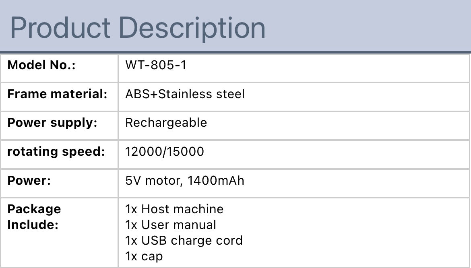Select the '1x cap' line

(x=144, y=256)
